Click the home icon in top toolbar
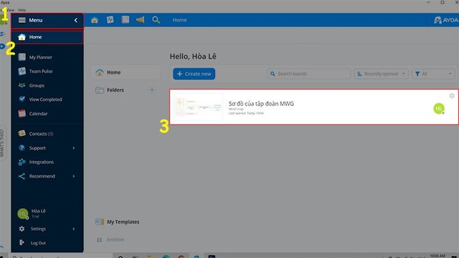459x258 pixels. [94, 20]
